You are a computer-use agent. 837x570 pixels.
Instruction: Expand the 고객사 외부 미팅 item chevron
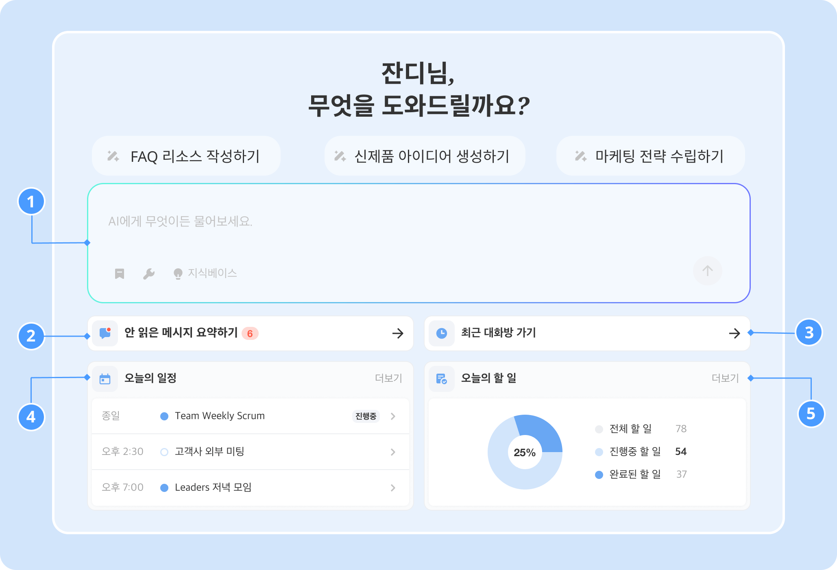[393, 452]
